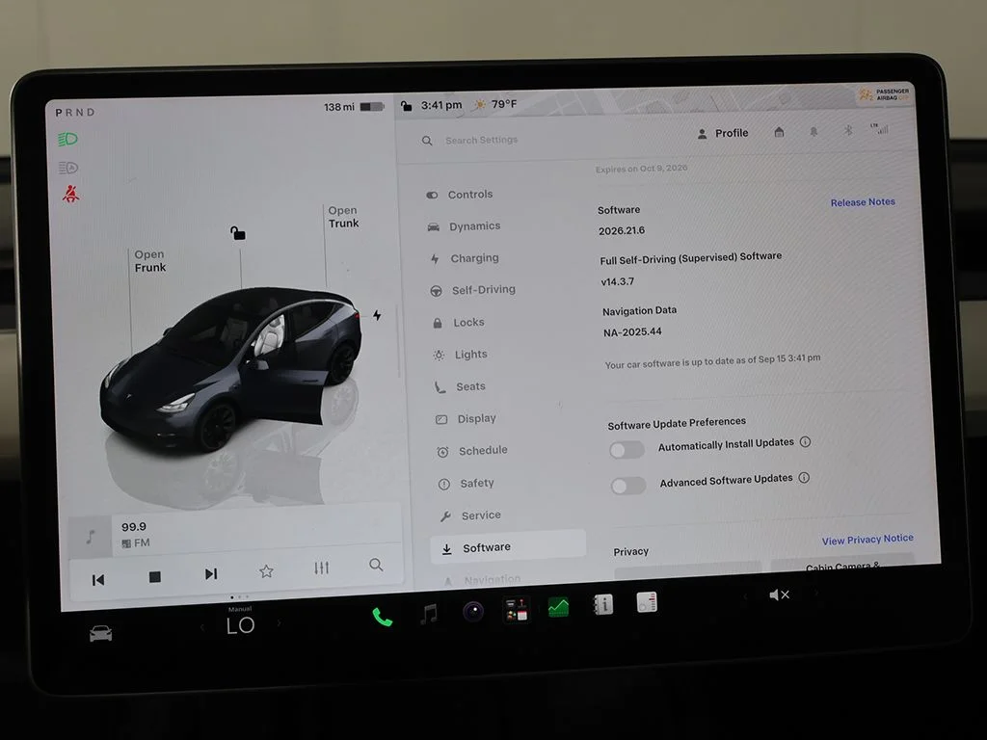This screenshot has width=987, height=740.
Task: Open View Privacy Notice link
Action: tap(867, 540)
